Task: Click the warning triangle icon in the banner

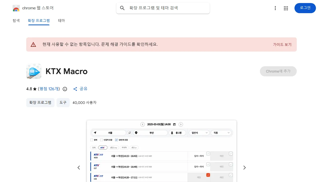Action: point(33,44)
